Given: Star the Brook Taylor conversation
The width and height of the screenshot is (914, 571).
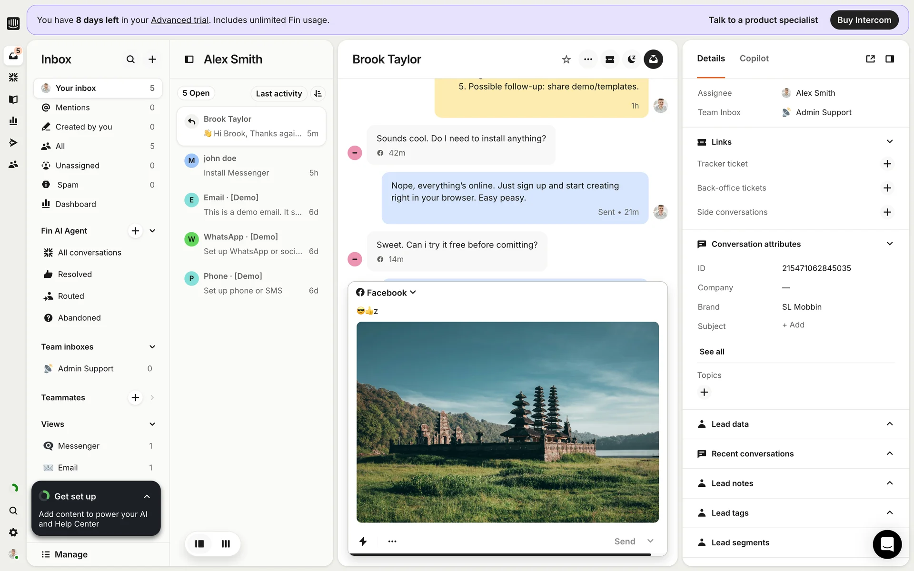Looking at the screenshot, I should [566, 59].
